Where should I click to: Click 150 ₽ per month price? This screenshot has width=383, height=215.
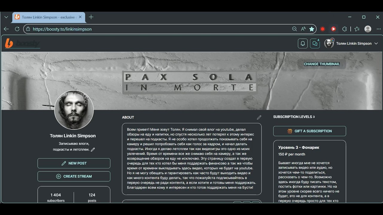click(292, 154)
